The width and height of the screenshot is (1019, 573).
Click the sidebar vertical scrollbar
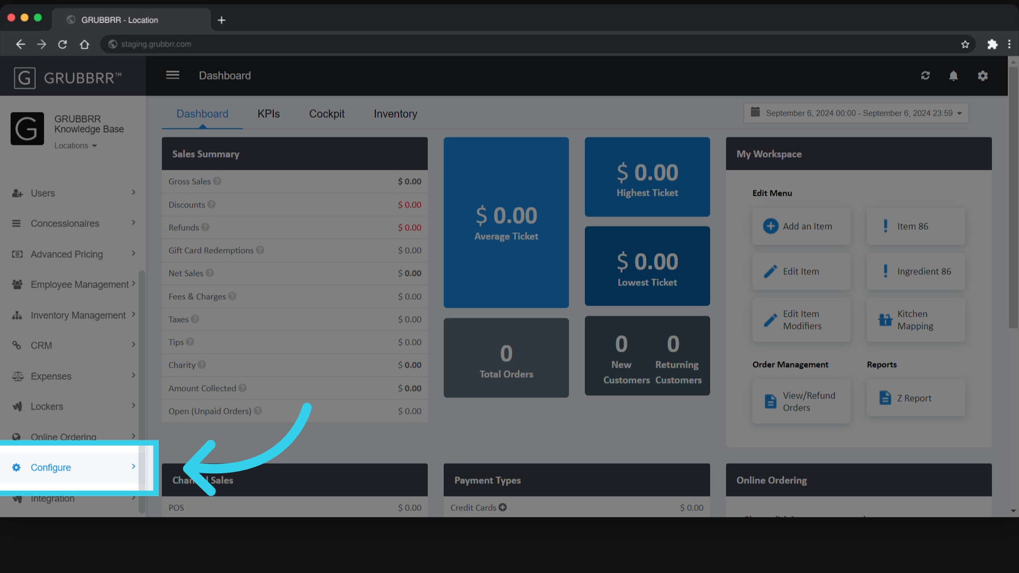point(142,392)
